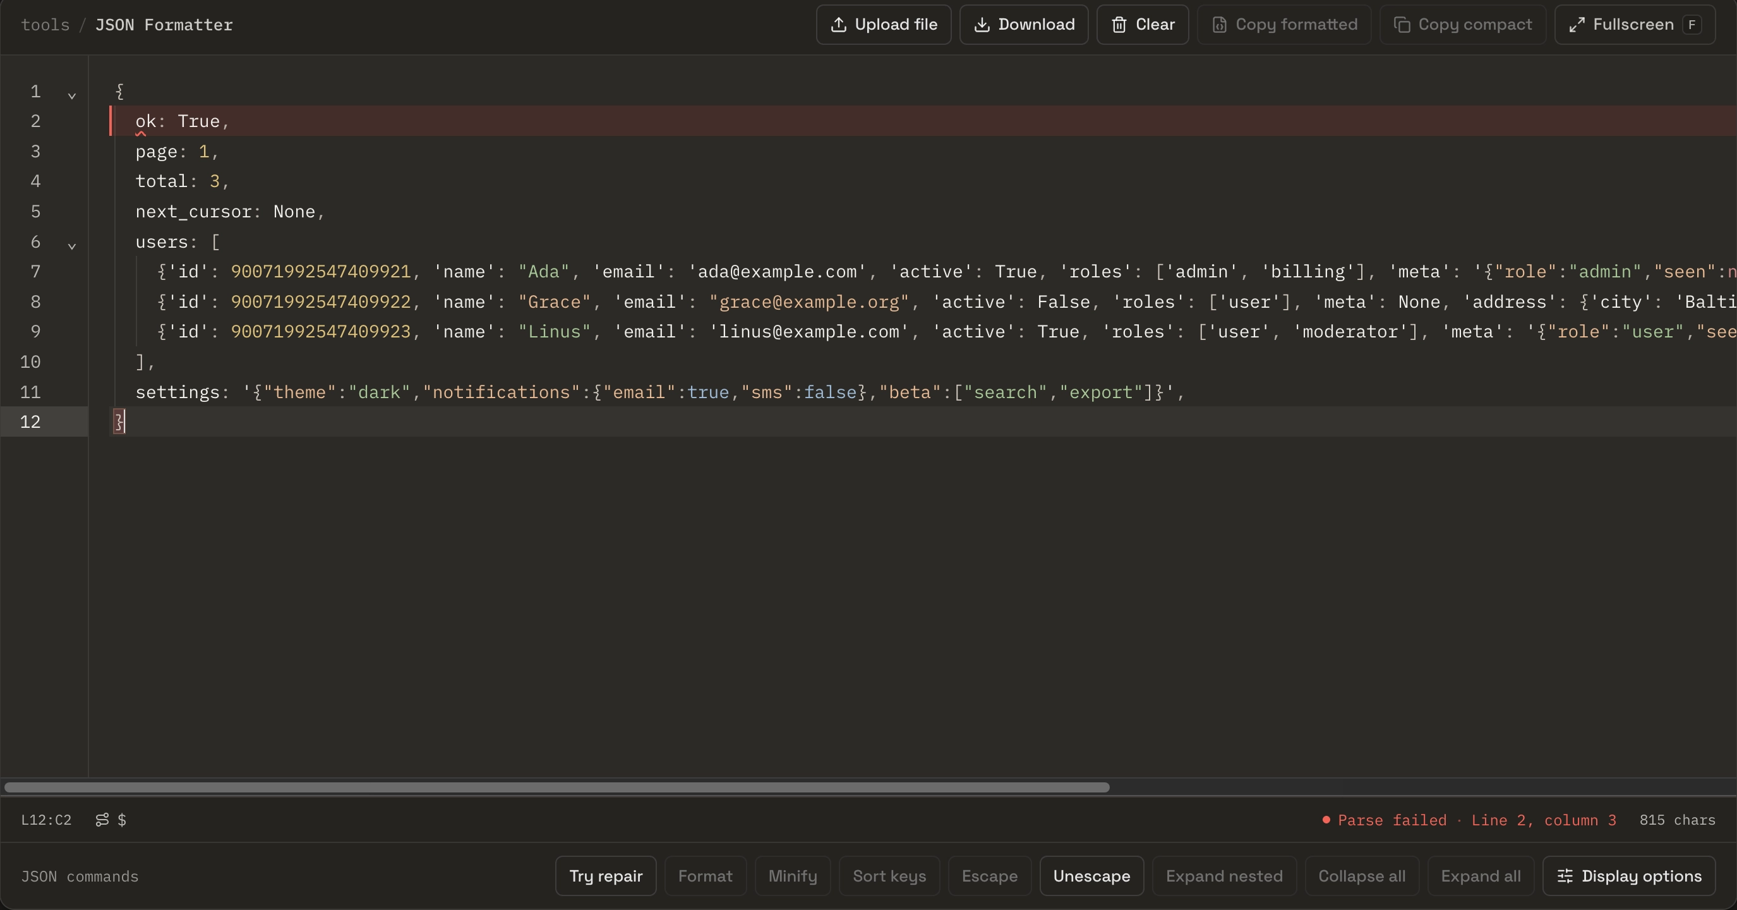Click the 'False' active value on line 8
Viewport: 1737px width, 910px height.
[1064, 301]
